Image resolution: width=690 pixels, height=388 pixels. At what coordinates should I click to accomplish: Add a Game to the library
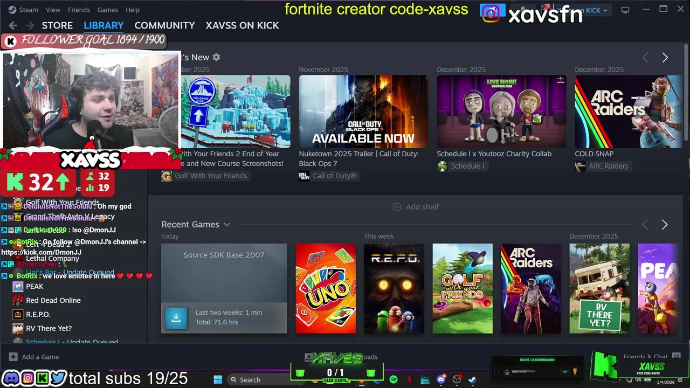point(33,357)
